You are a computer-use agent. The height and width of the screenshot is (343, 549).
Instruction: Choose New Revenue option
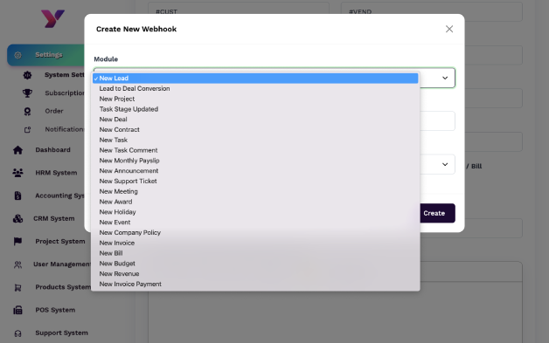tap(255, 274)
